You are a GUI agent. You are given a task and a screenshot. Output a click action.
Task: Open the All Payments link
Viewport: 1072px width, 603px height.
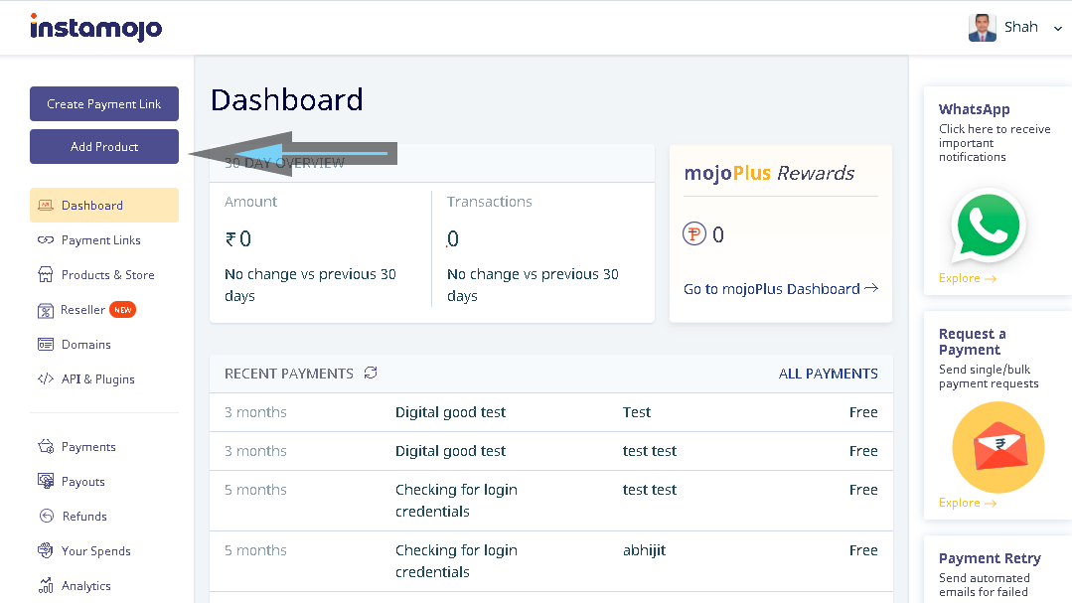[x=828, y=374]
